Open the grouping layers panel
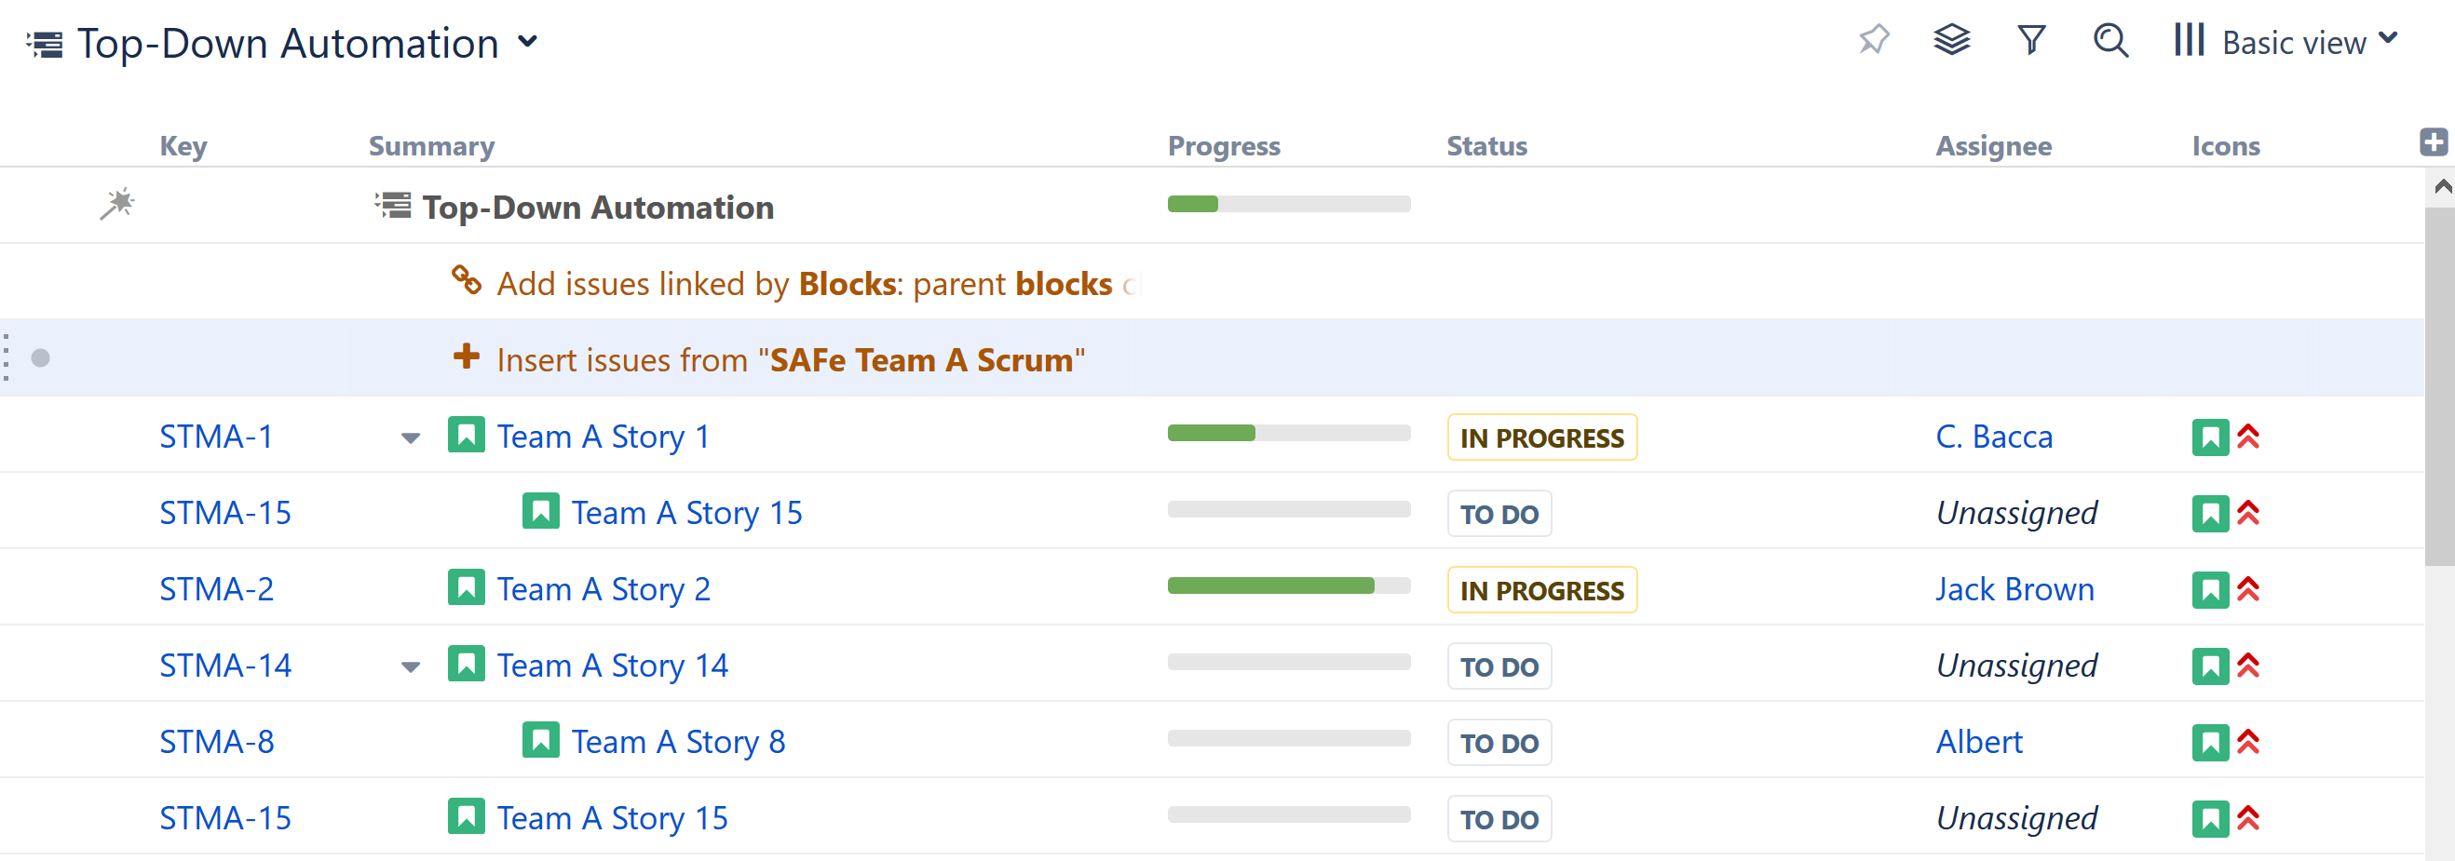 point(1952,41)
